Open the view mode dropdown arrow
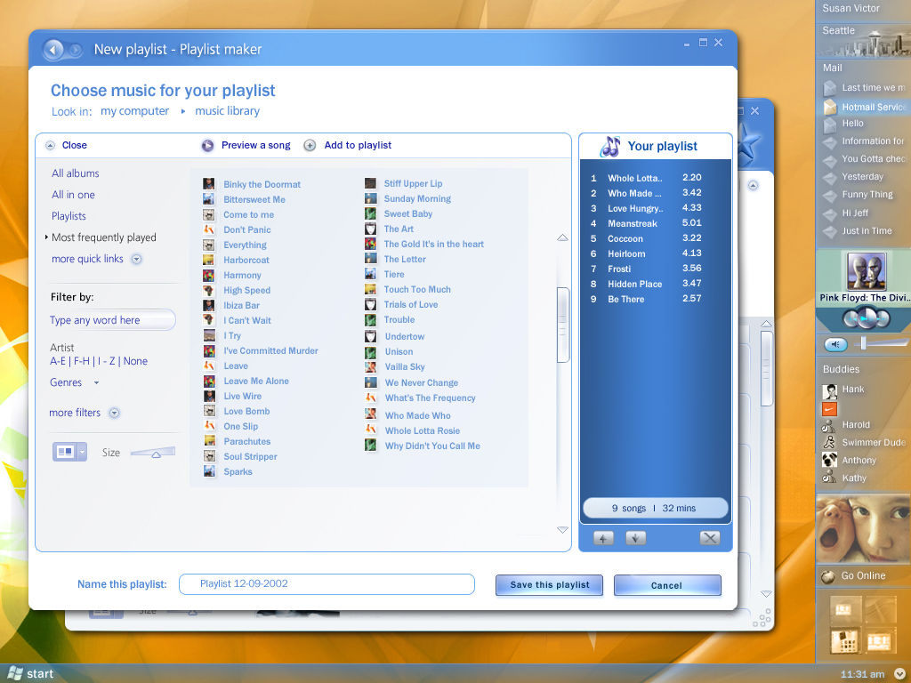This screenshot has height=683, width=911. (x=83, y=452)
